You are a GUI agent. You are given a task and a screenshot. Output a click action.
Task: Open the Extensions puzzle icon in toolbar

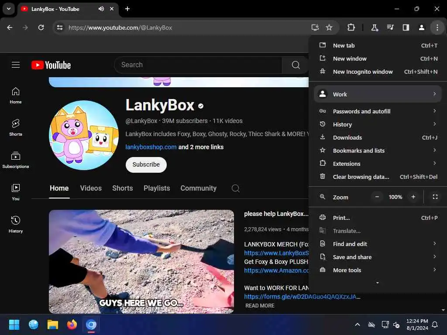[351, 27]
